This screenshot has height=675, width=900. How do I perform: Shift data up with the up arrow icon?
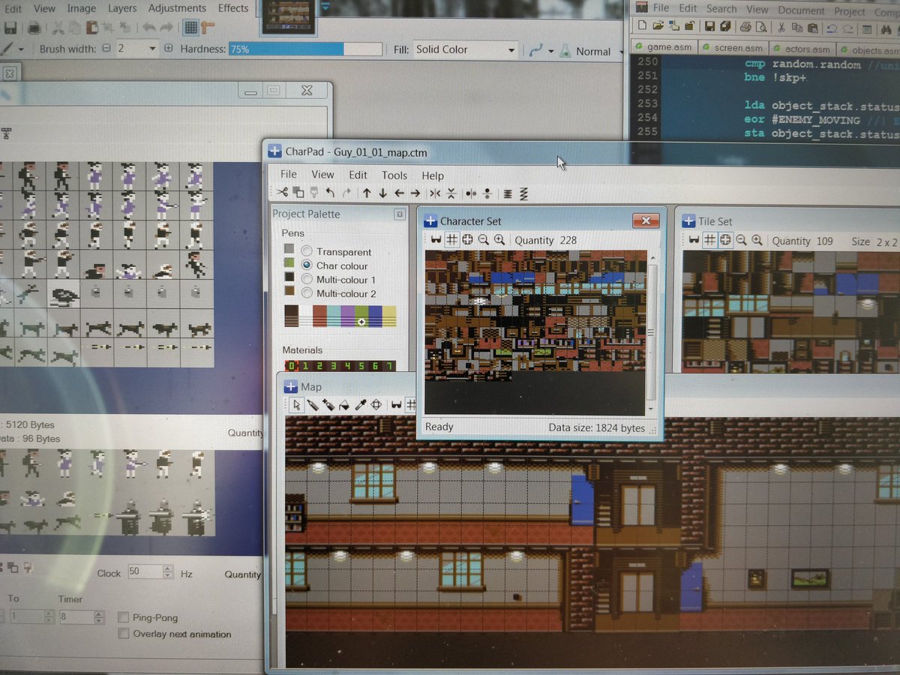367,193
